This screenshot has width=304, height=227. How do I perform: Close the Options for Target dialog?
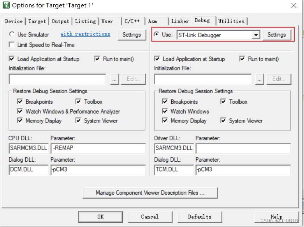[294, 5]
